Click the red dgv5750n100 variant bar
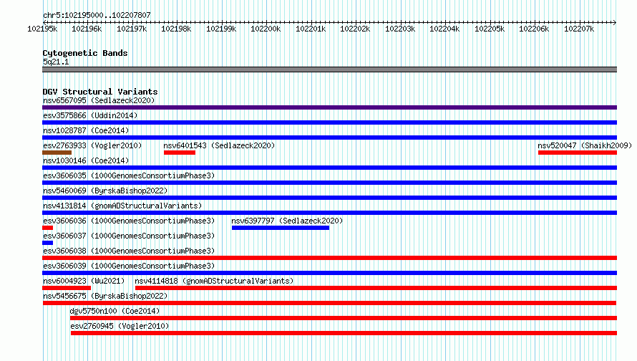 tap(344, 318)
